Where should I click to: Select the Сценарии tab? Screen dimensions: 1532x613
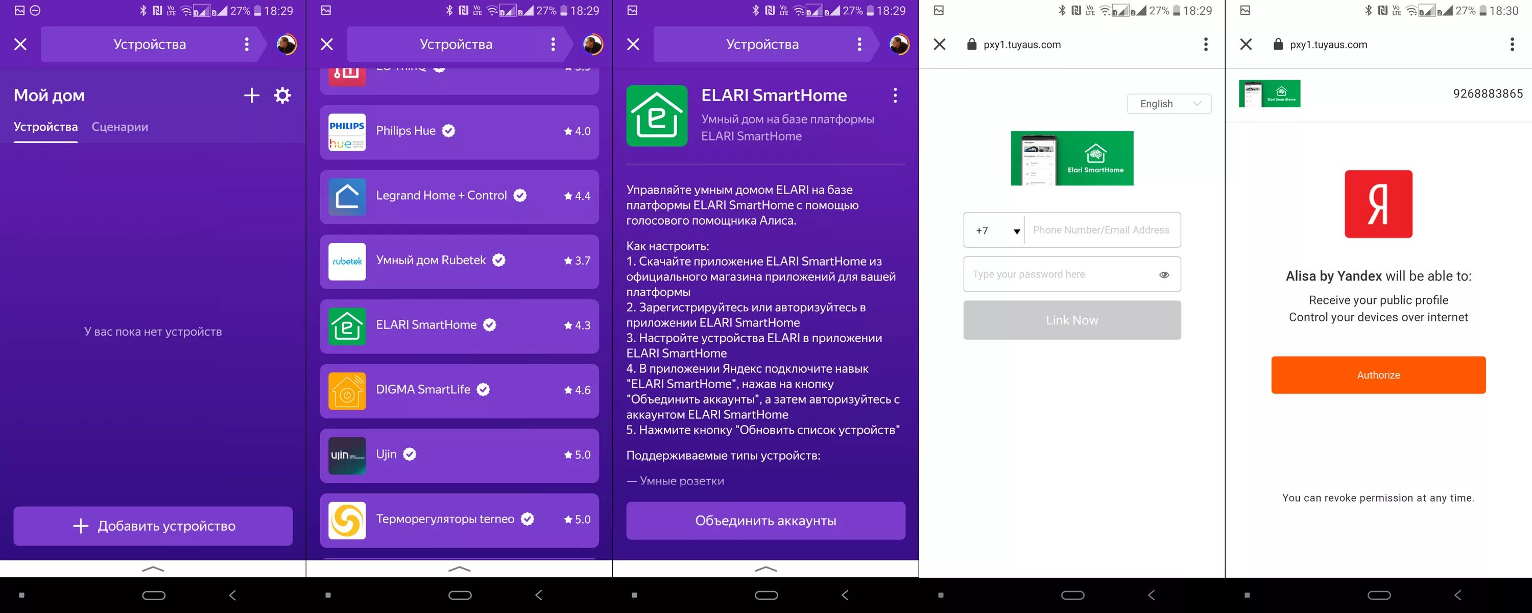point(120,126)
